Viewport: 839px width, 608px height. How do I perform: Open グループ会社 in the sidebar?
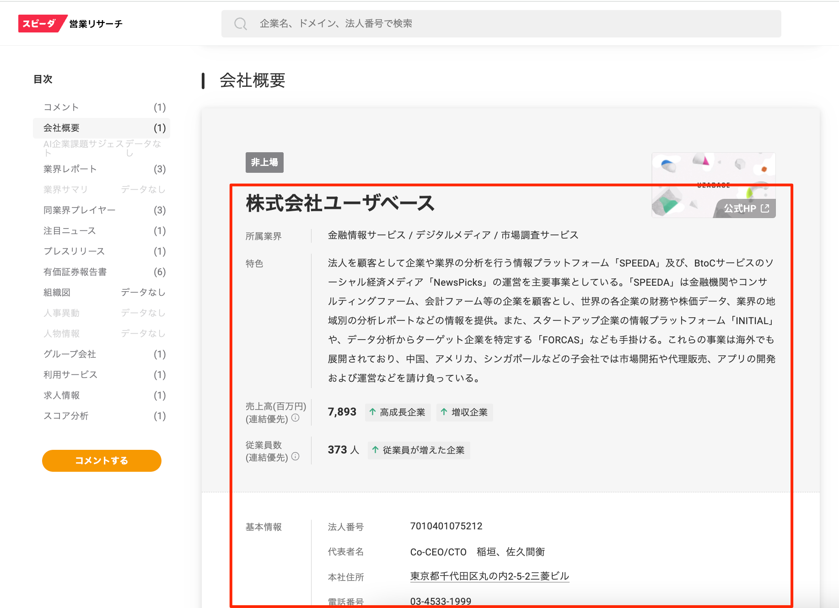(70, 354)
